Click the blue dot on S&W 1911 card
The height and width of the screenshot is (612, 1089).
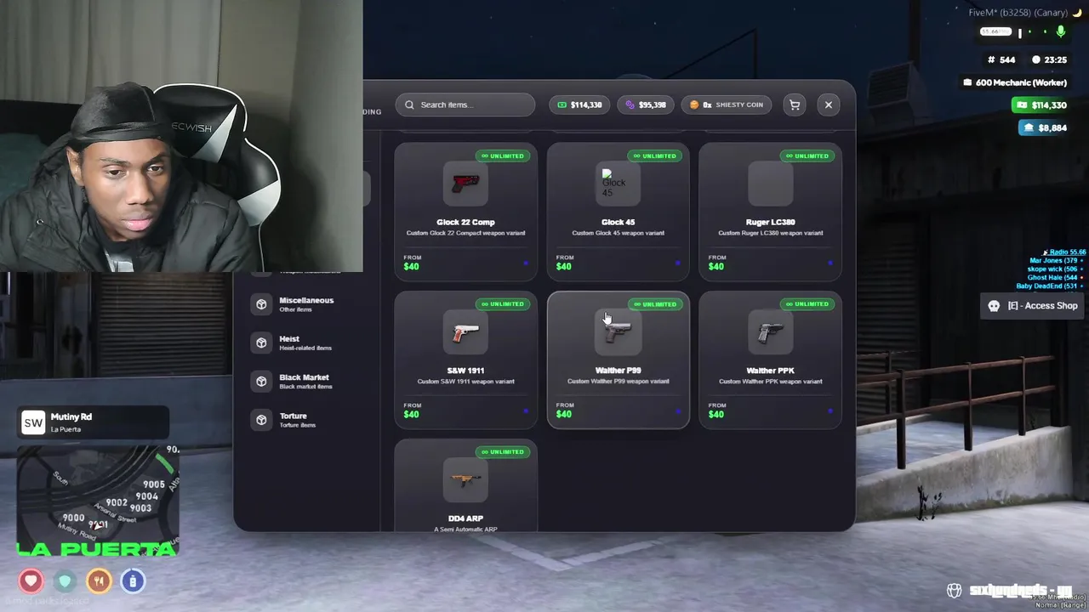point(526,411)
